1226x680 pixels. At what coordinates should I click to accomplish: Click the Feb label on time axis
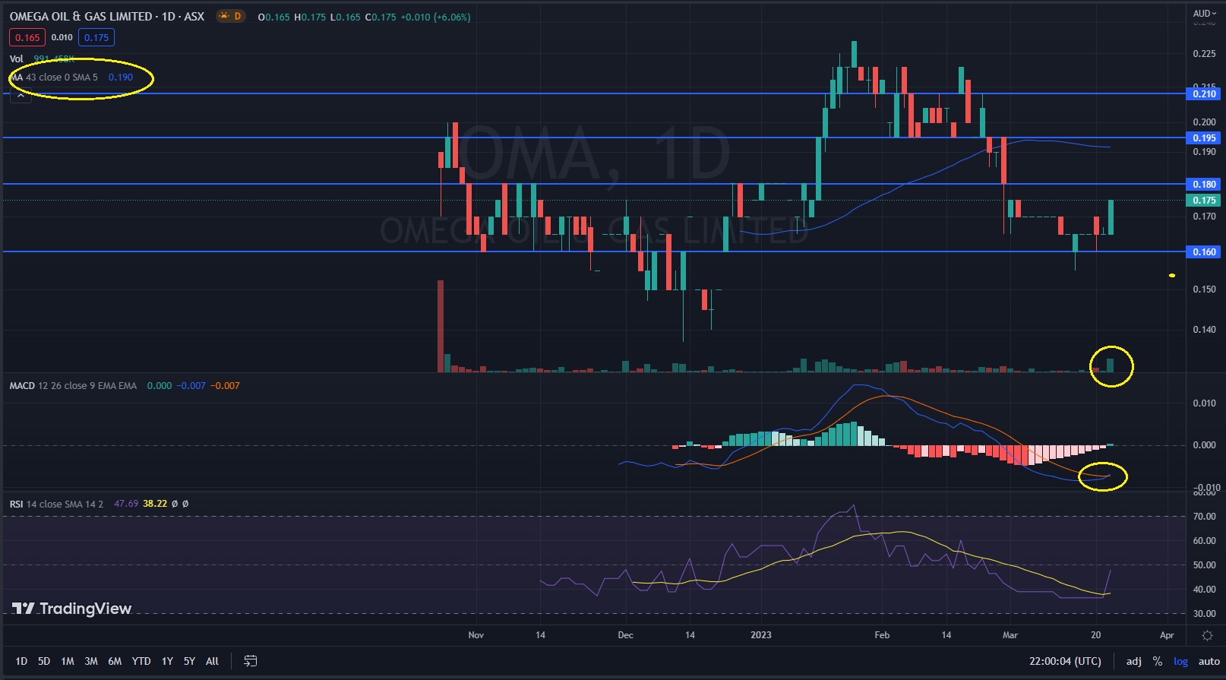tap(882, 635)
